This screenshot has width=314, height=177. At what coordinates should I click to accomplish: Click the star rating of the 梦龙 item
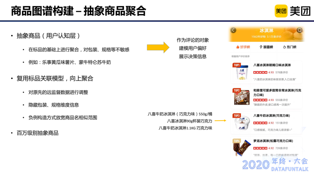[260, 148]
